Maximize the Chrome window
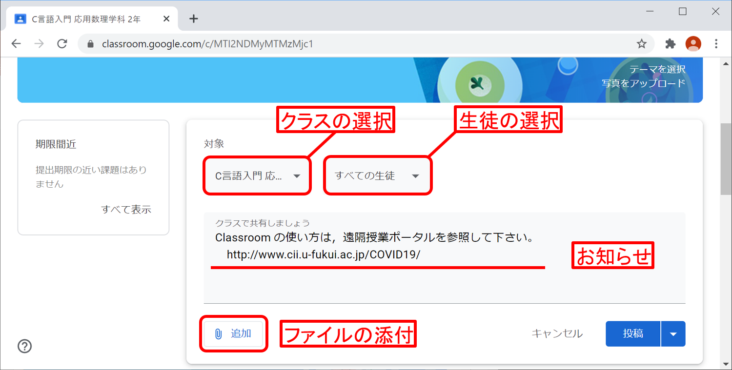Image resolution: width=732 pixels, height=370 pixels. pos(683,12)
